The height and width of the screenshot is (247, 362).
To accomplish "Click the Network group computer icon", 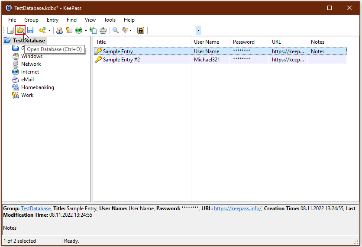I will pos(16,64).
